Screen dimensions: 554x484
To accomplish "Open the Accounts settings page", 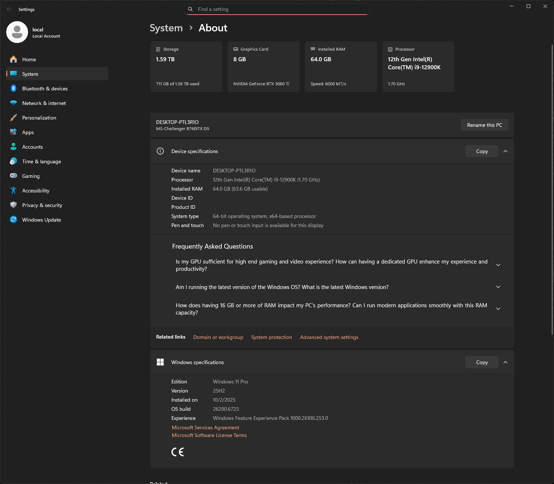I will [x=32, y=147].
